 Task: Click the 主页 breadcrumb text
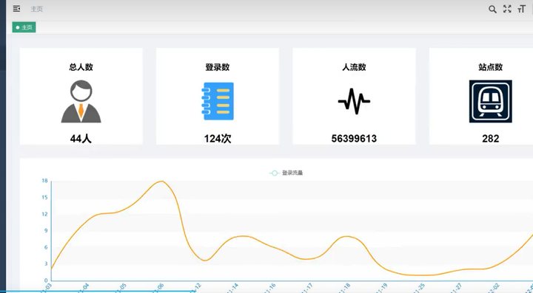[x=37, y=9]
